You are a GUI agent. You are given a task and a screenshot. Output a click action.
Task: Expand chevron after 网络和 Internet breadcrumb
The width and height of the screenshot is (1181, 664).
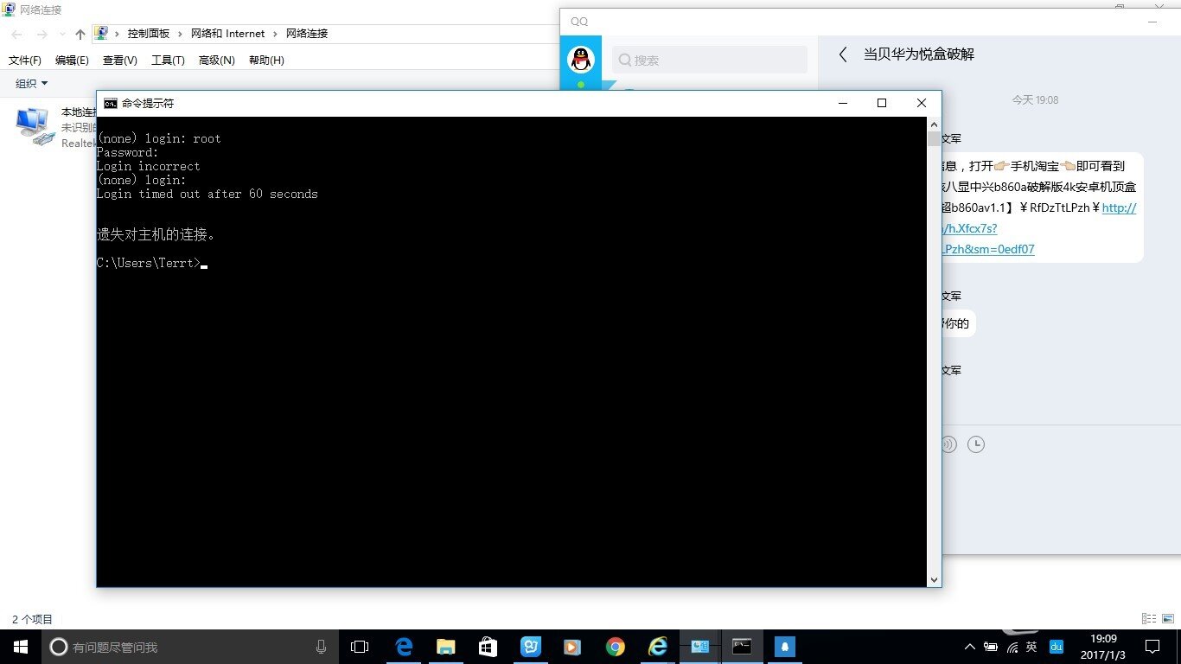coord(276,34)
